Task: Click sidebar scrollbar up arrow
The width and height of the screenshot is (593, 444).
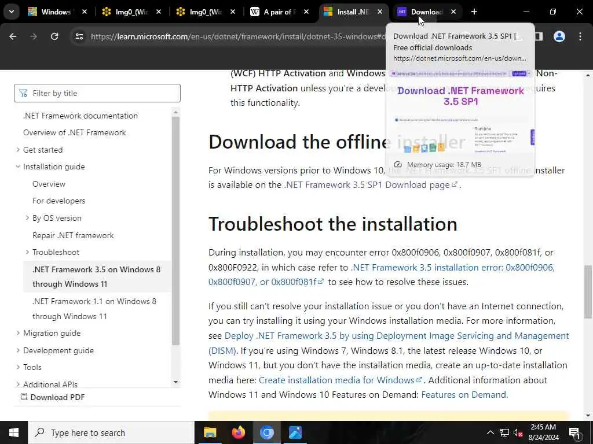Action: tap(175, 112)
